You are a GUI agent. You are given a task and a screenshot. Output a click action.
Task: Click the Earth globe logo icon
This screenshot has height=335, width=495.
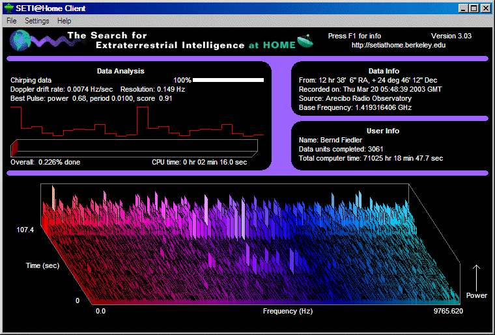pos(20,40)
